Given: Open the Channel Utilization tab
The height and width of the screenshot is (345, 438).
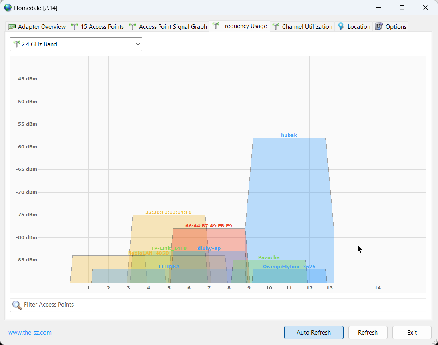Looking at the screenshot, I should pyautogui.click(x=303, y=27).
